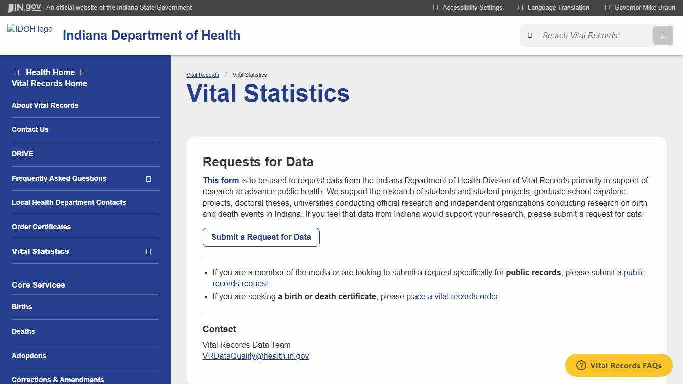This screenshot has height=384, width=683.
Task: Click the Governor Mike Braun icon
Action: [607, 7]
